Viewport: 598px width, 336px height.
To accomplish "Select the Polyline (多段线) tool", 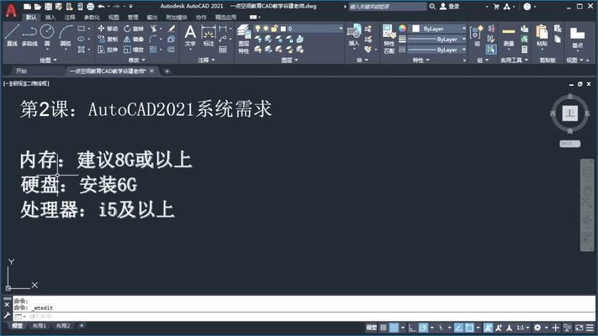I will (29, 35).
